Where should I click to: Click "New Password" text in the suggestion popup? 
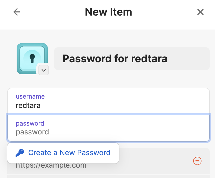85,153
